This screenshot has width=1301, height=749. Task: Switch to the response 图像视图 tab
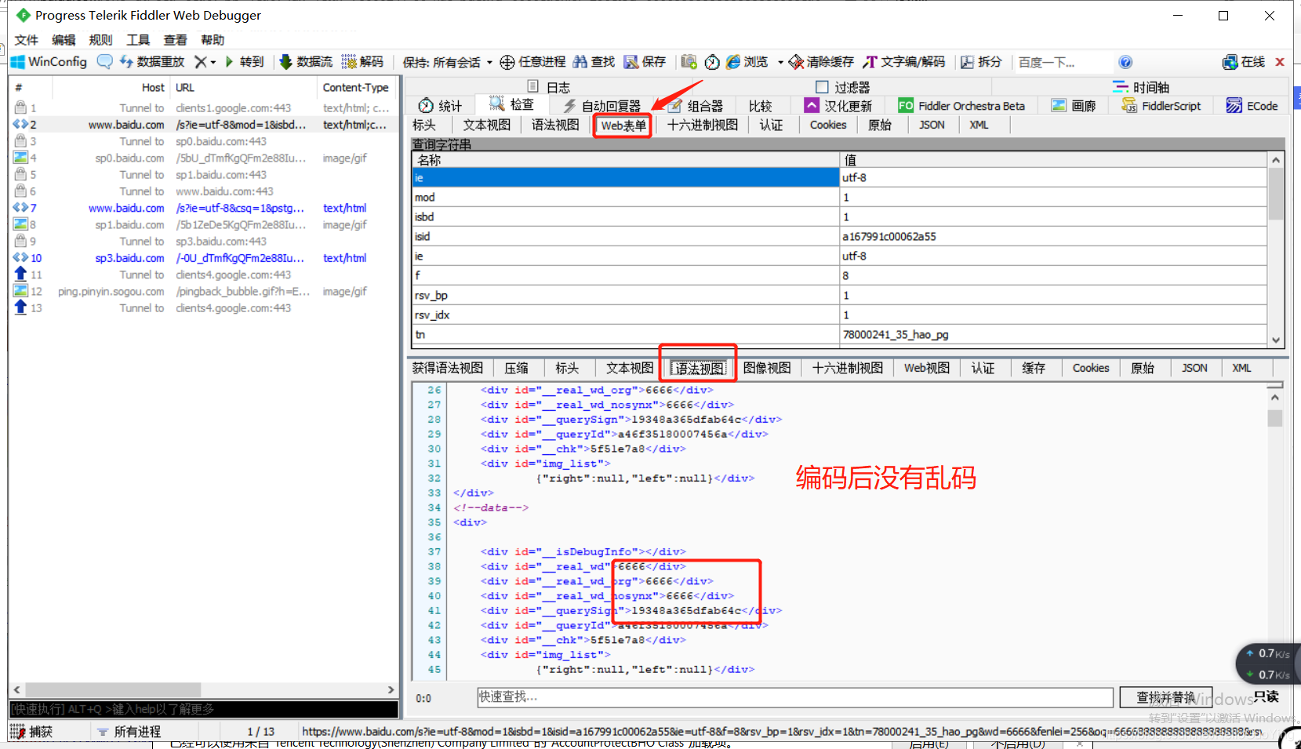coord(767,368)
